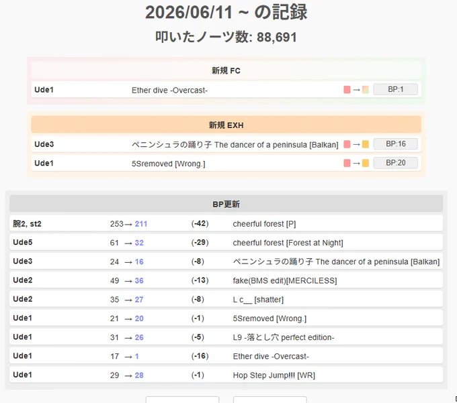The width and height of the screenshot is (457, 403).
Task: Click the new BP value 28
Action: [x=139, y=375]
